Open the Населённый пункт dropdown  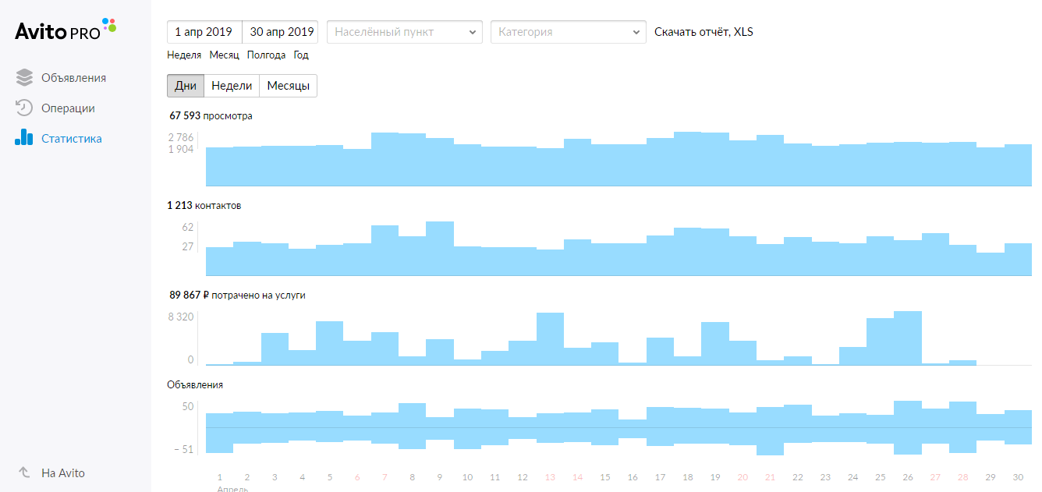[404, 32]
